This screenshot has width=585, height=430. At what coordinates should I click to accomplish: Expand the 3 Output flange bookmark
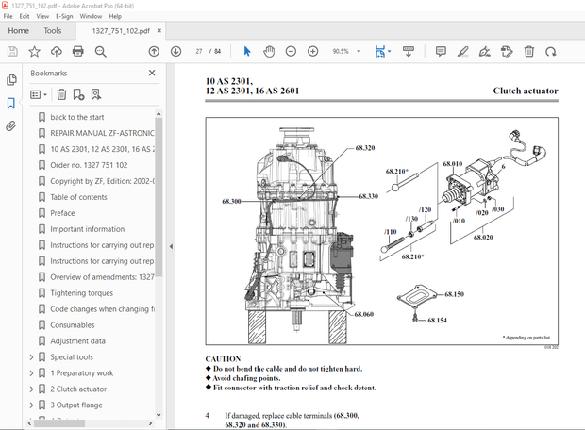pos(32,405)
